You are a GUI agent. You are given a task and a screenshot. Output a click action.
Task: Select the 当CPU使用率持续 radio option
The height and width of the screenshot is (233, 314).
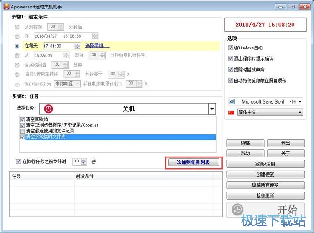(x=17, y=74)
